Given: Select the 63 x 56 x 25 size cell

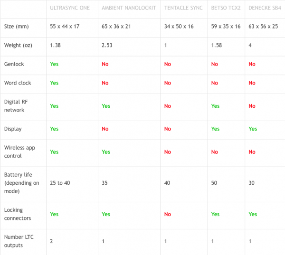Looking at the screenshot, I should point(264,27).
